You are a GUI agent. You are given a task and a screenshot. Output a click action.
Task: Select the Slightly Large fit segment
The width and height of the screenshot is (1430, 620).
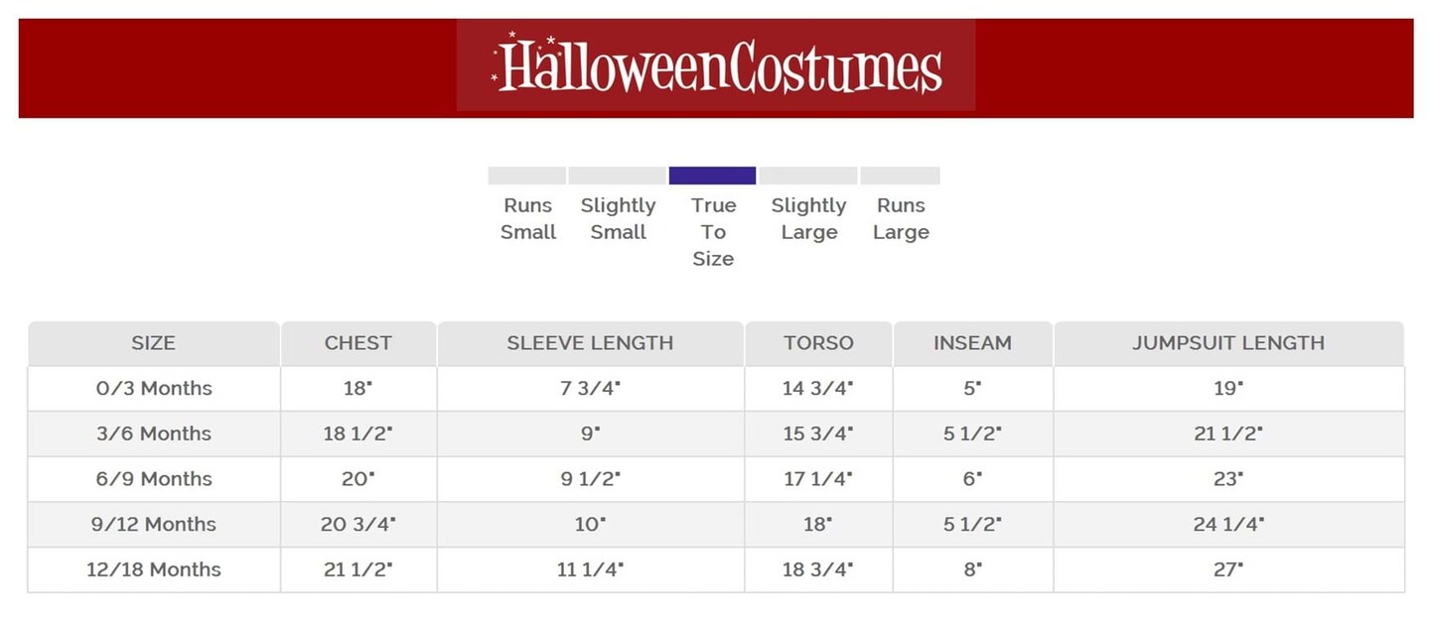click(808, 176)
